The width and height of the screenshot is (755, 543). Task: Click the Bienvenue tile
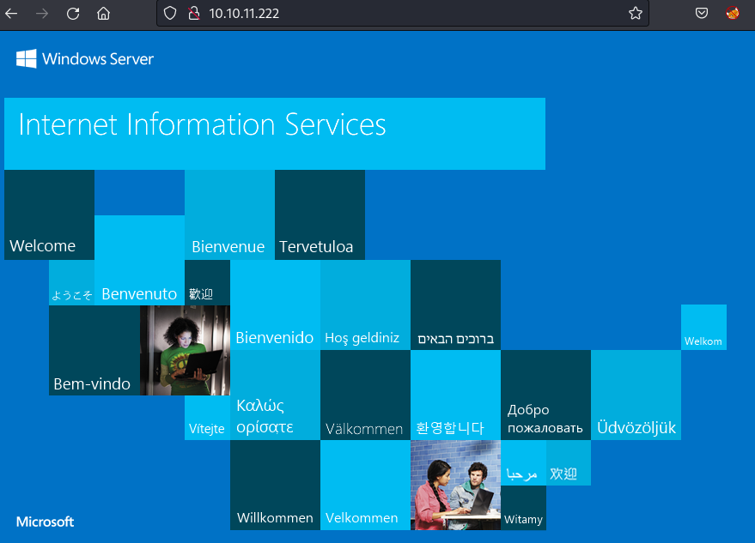(228, 215)
